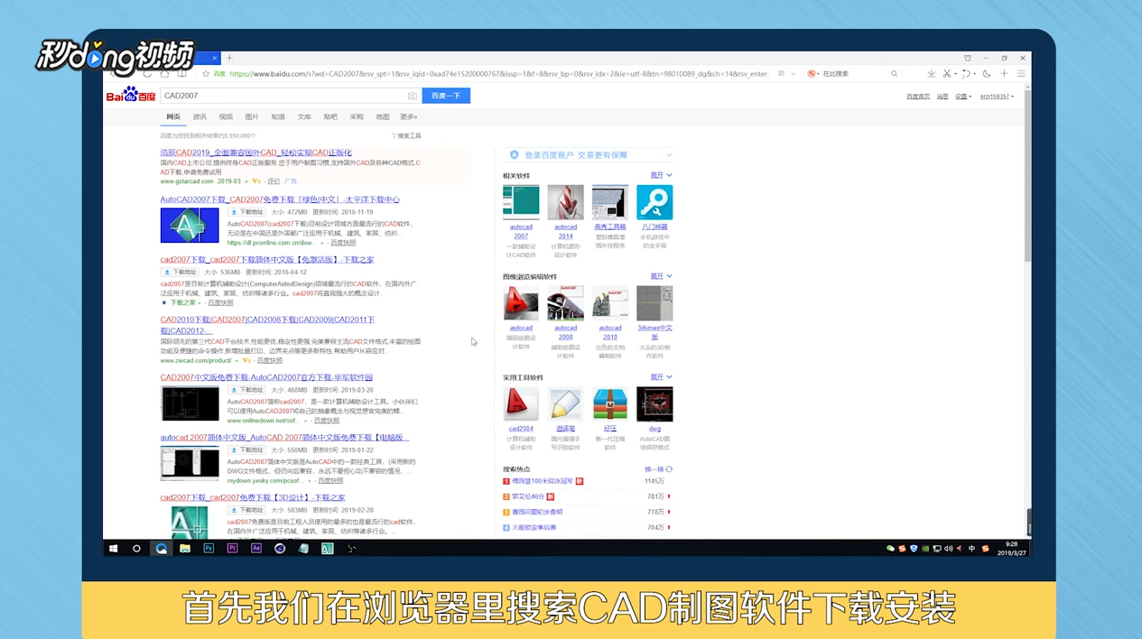Open hot search 泰园问题初步查明
This screenshot has width=1142, height=639.
[x=537, y=512]
